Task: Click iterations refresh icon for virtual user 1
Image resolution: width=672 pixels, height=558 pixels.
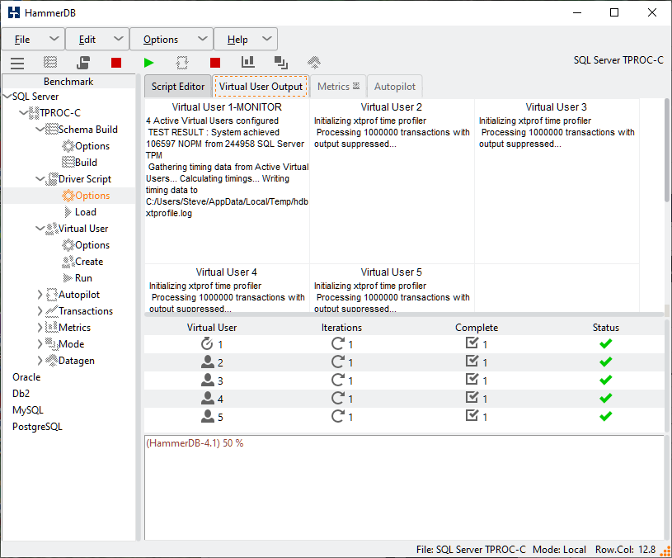Action: (x=338, y=343)
